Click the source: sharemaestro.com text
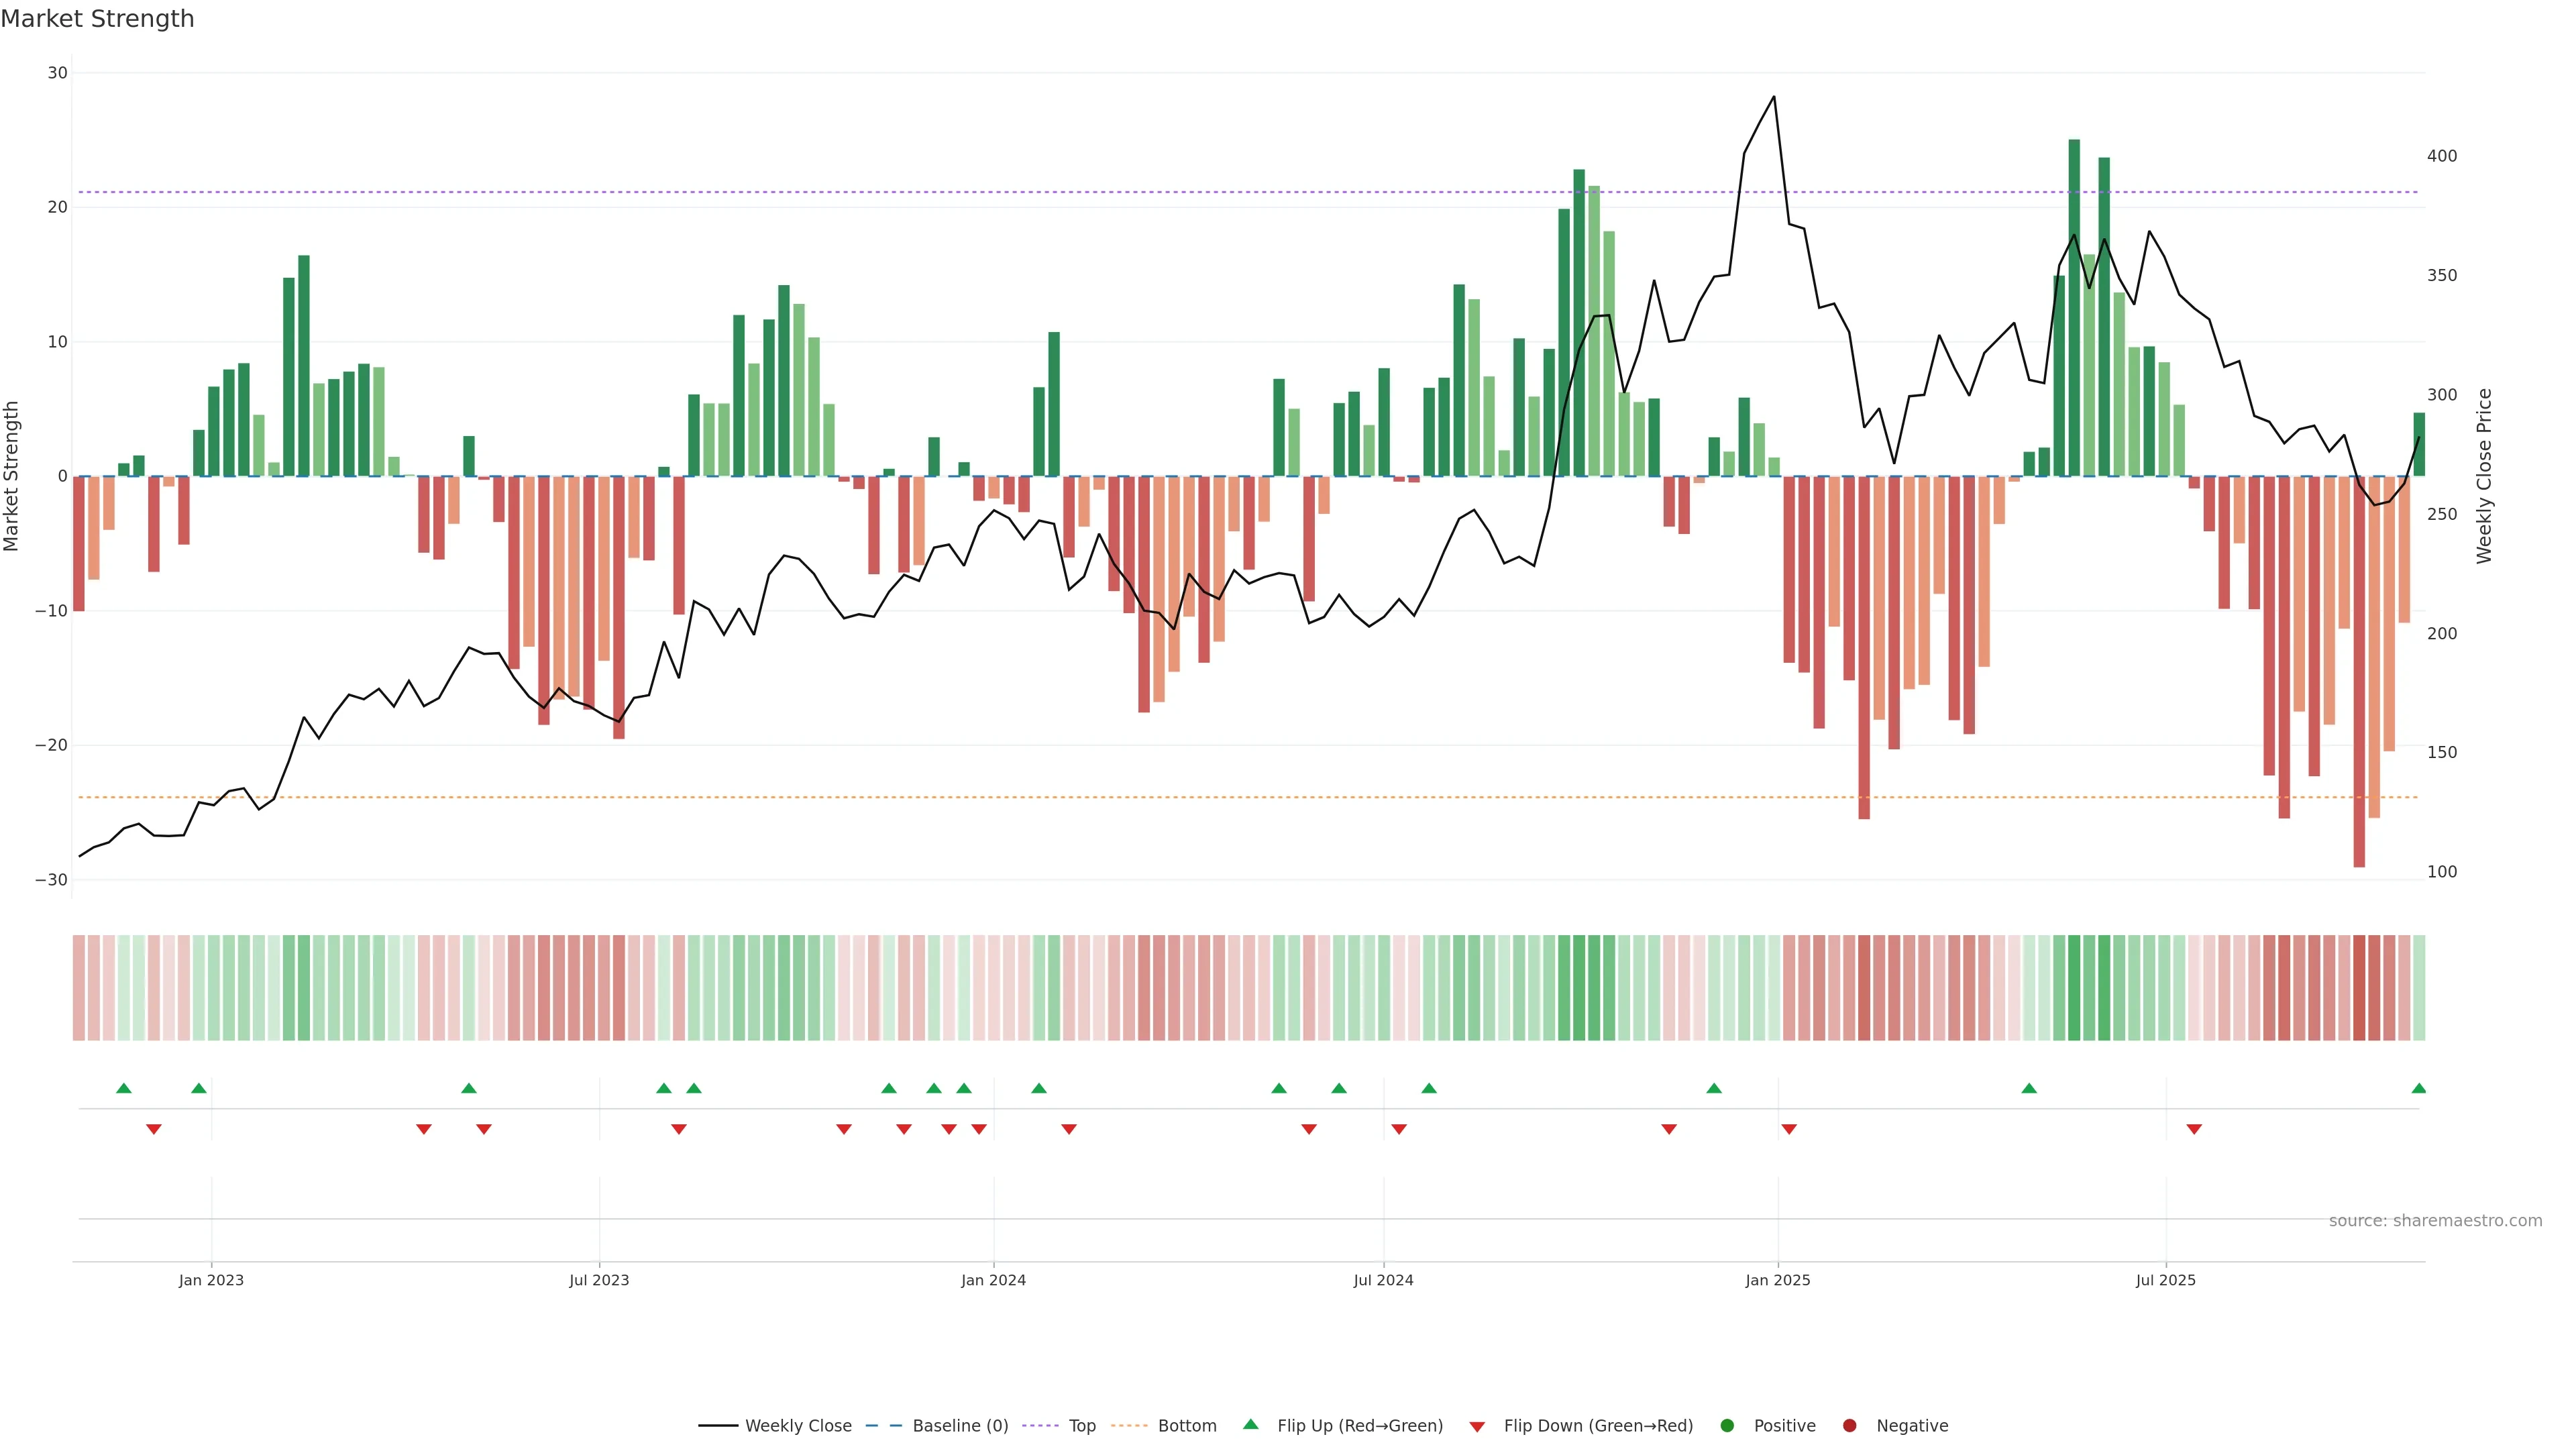 pos(2435,1221)
